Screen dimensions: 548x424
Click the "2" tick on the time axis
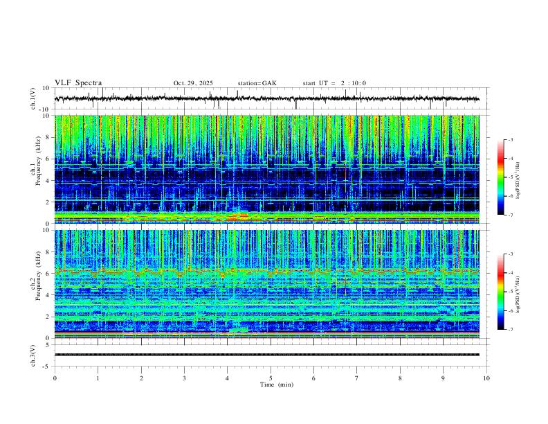point(141,378)
